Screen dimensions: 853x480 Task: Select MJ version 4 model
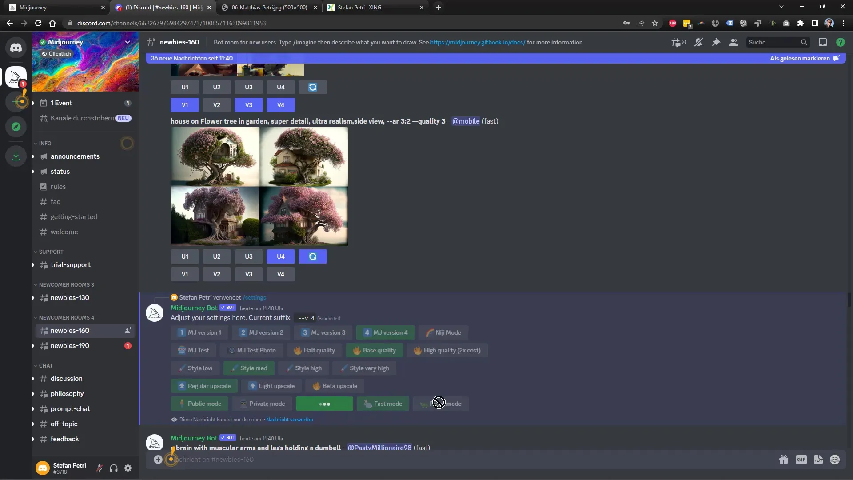coord(384,332)
